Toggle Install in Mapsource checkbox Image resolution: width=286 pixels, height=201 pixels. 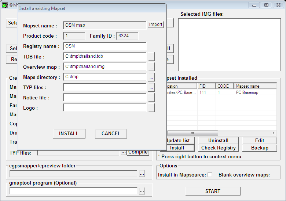click(x=210, y=175)
